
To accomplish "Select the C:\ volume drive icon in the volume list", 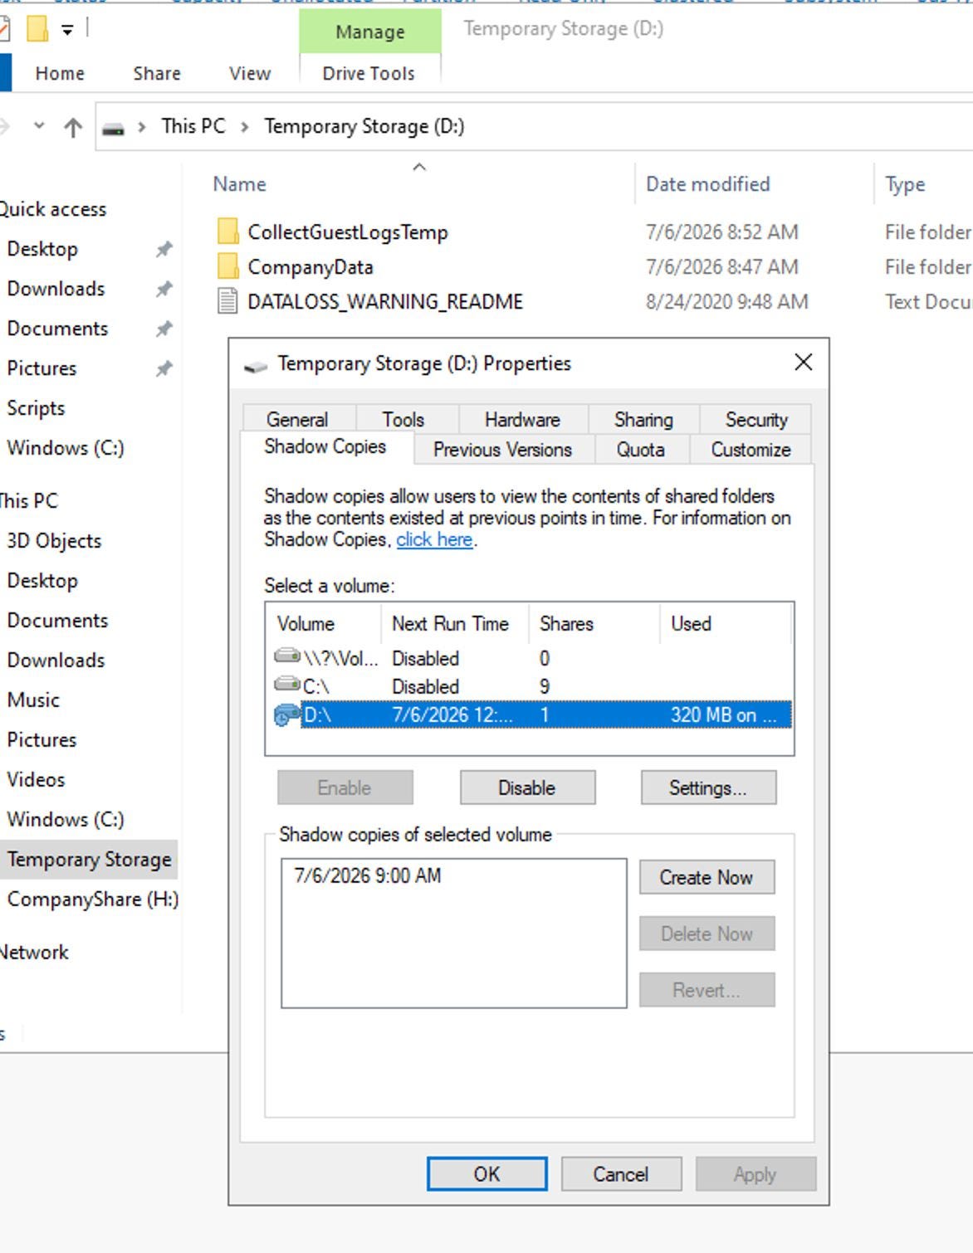I will 287,685.
